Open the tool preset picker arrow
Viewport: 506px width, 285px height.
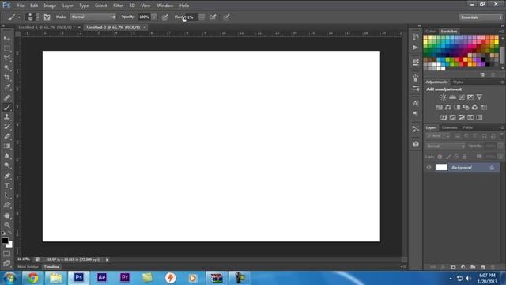[x=19, y=17]
